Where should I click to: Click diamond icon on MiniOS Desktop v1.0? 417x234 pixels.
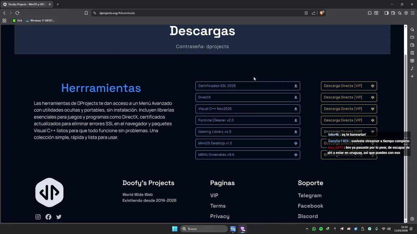(296, 143)
